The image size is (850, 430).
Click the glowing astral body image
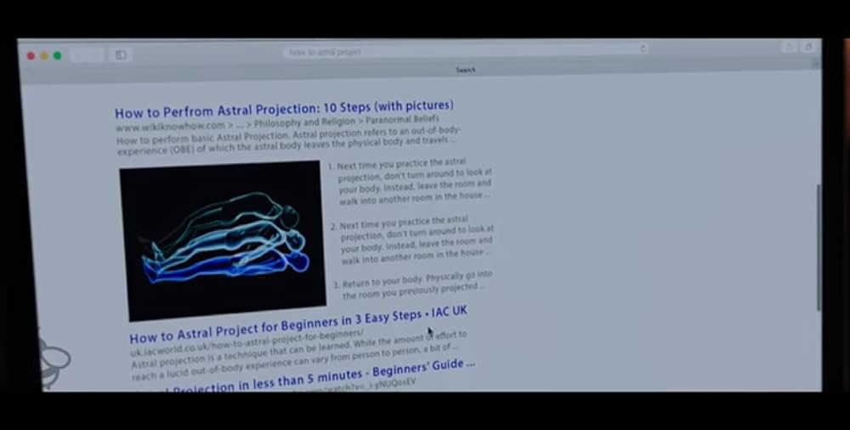click(223, 240)
